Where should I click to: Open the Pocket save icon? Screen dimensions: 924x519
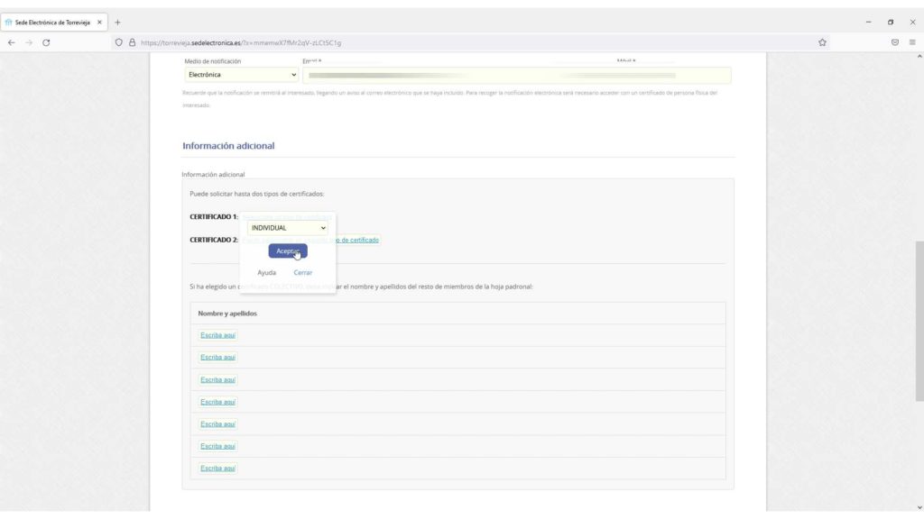894,42
